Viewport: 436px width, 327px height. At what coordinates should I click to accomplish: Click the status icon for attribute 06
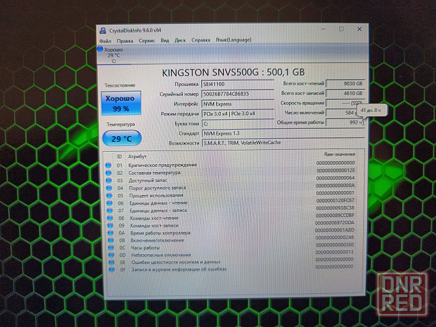(x=109, y=203)
